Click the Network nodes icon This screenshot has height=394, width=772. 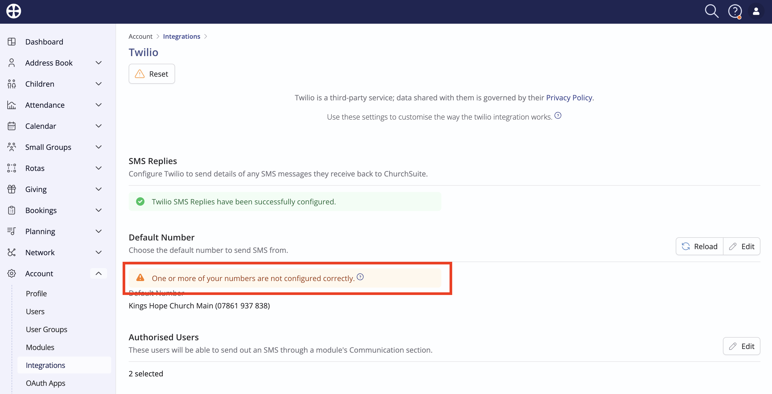point(12,252)
